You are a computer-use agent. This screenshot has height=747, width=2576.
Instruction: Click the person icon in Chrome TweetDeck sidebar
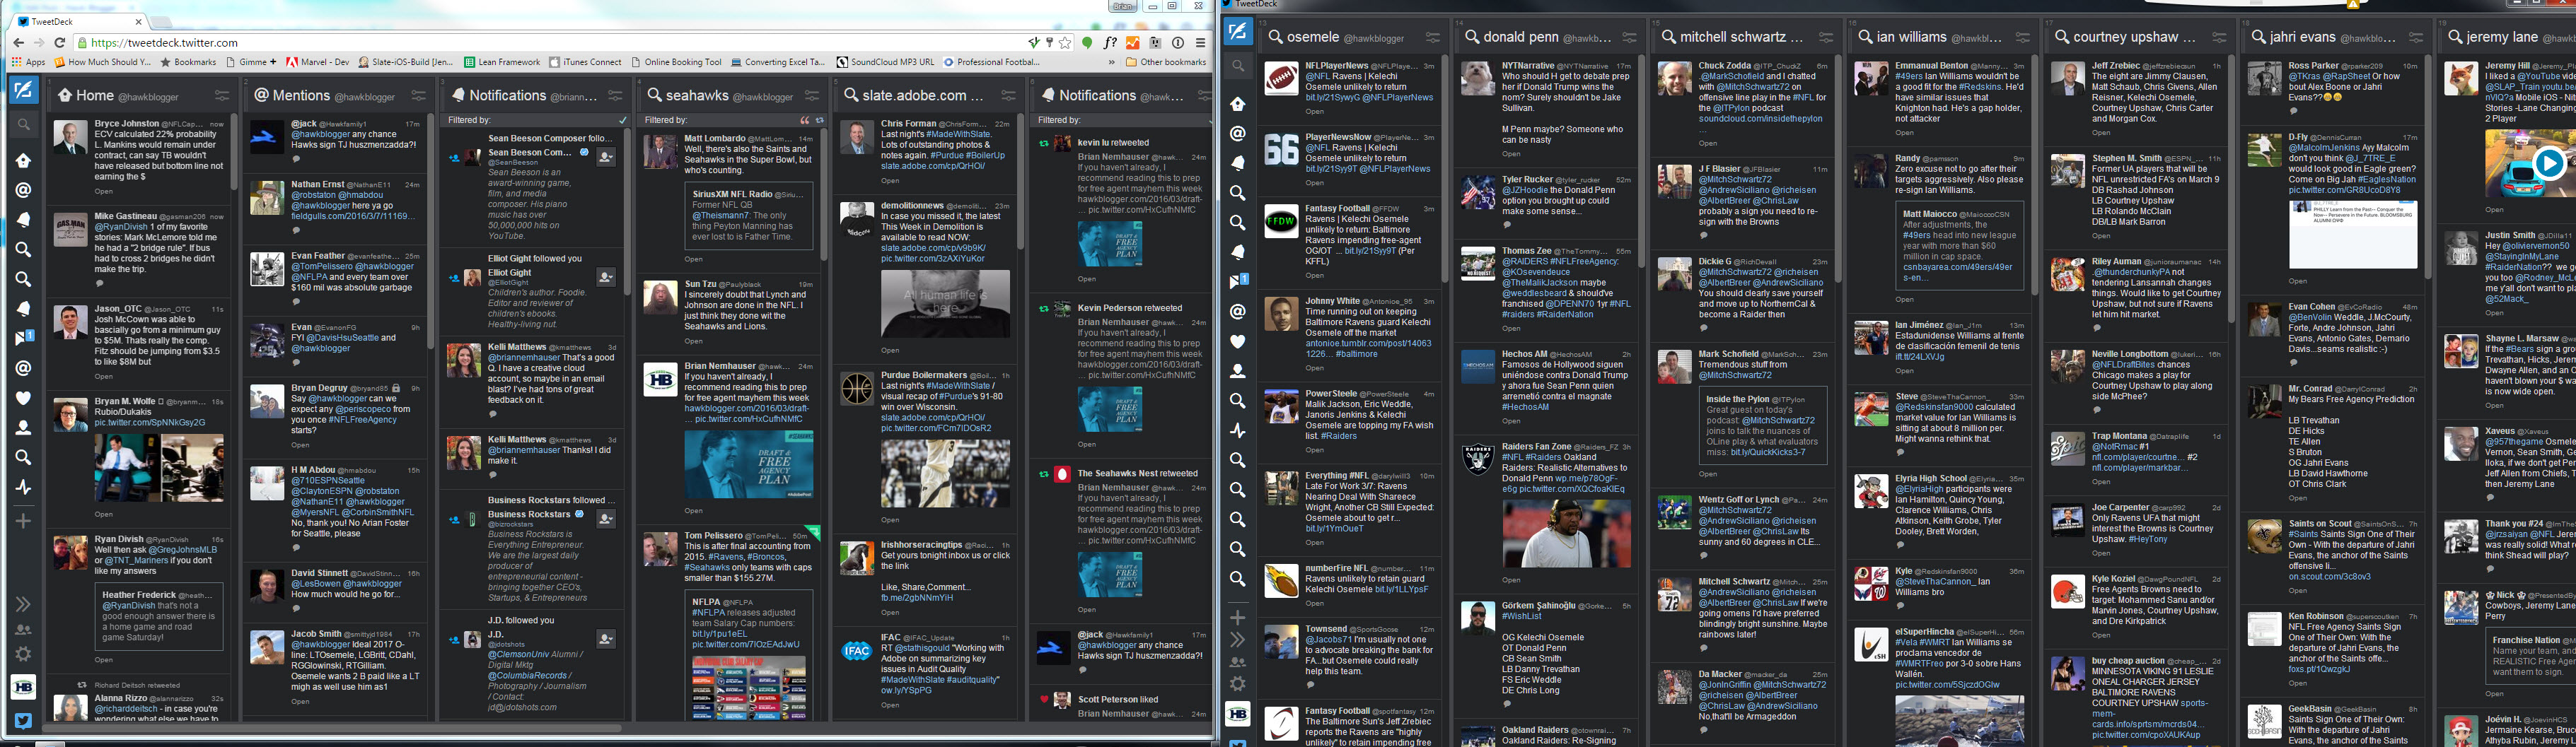23,428
